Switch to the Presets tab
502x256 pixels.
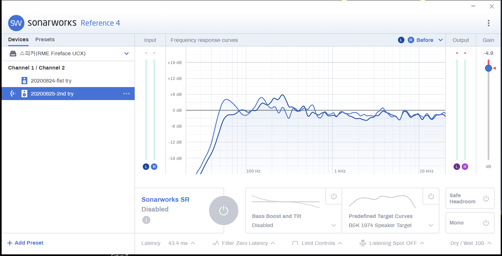45,40
